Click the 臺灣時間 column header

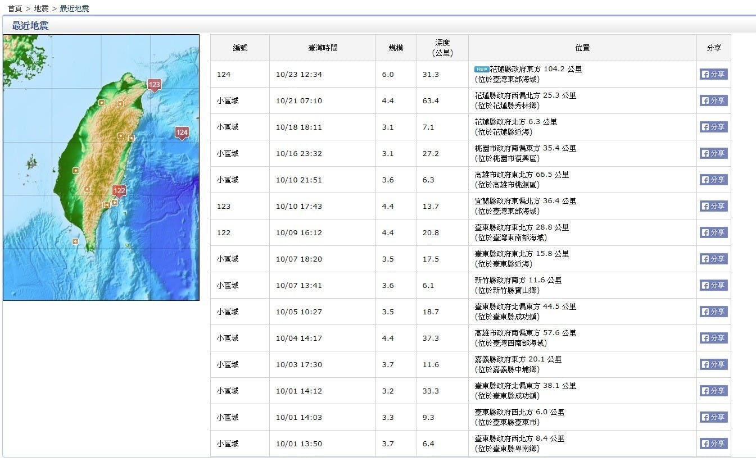coord(323,48)
